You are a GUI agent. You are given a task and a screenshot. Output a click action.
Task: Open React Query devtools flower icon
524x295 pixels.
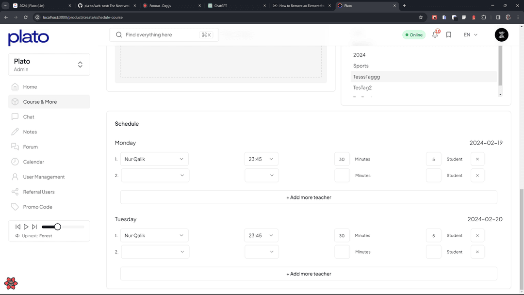tap(11, 283)
